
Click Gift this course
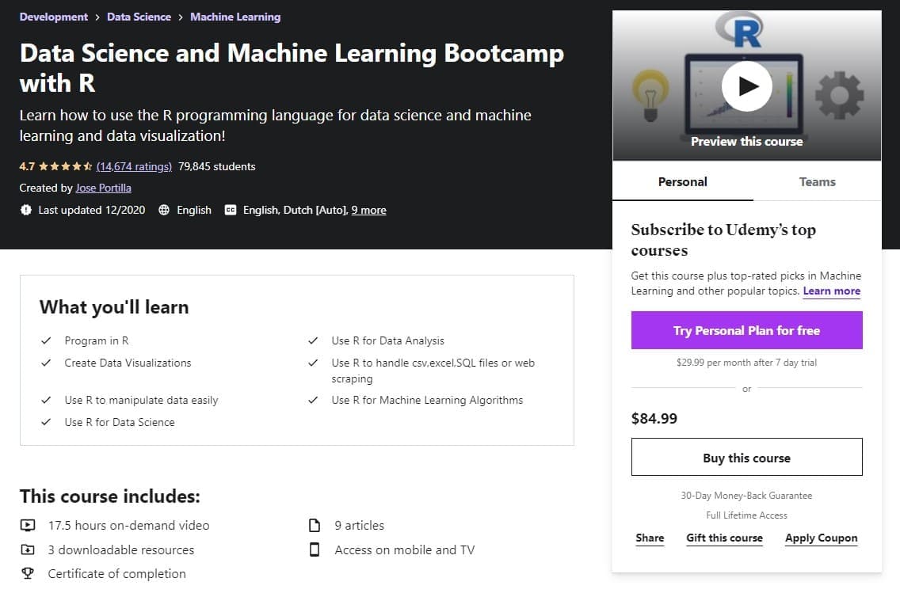pyautogui.click(x=724, y=538)
